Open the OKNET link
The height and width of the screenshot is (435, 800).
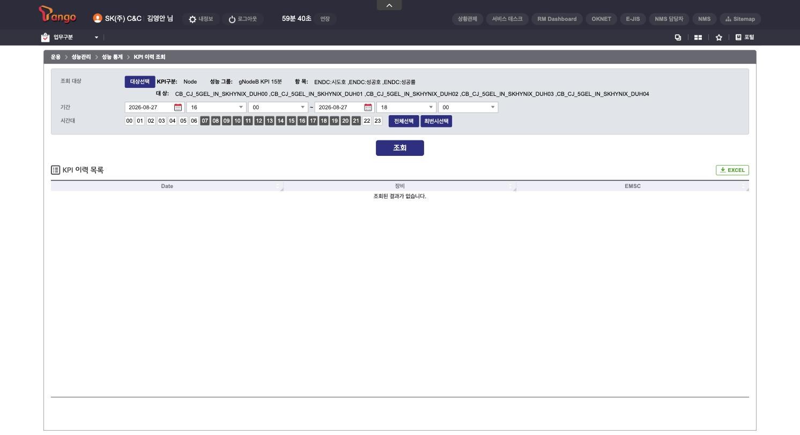click(x=601, y=19)
